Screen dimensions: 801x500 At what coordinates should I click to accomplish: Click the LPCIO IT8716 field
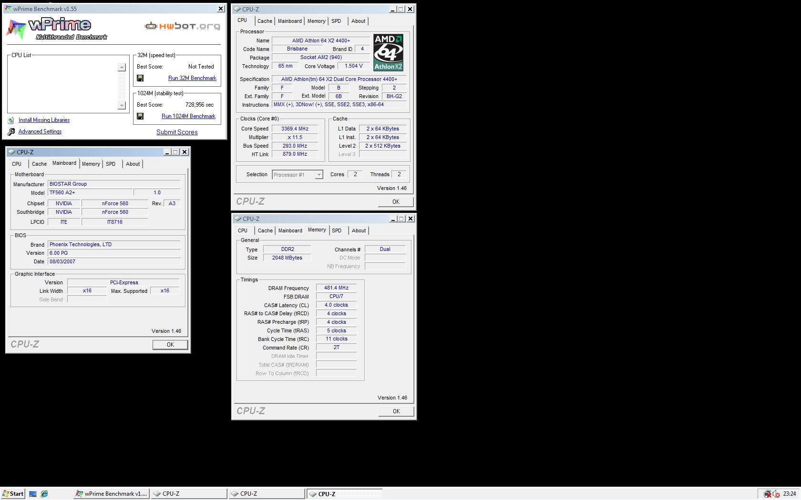[115, 222]
